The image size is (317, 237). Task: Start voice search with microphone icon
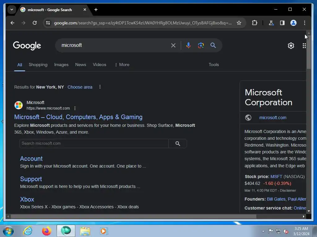(x=189, y=45)
